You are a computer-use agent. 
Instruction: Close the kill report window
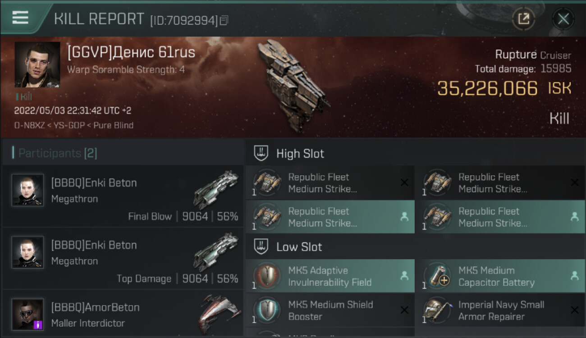coord(563,19)
